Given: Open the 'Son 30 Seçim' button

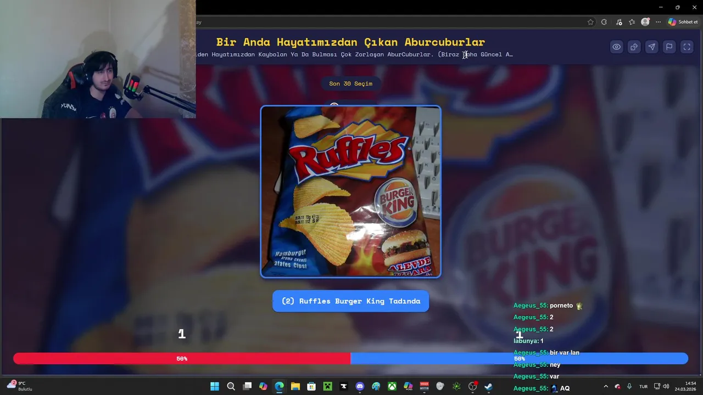Looking at the screenshot, I should click(x=350, y=84).
